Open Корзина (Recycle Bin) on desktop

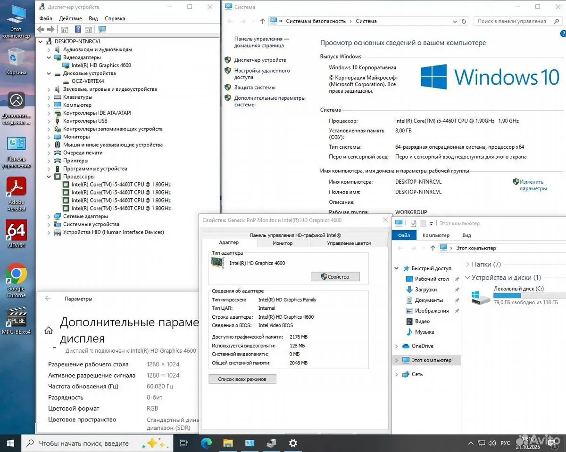coord(16,62)
